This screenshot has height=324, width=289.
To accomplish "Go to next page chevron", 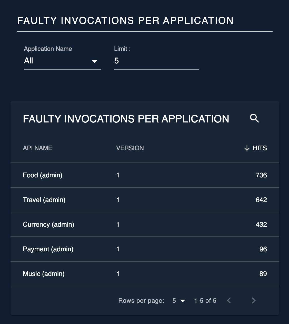I will click(254, 301).
